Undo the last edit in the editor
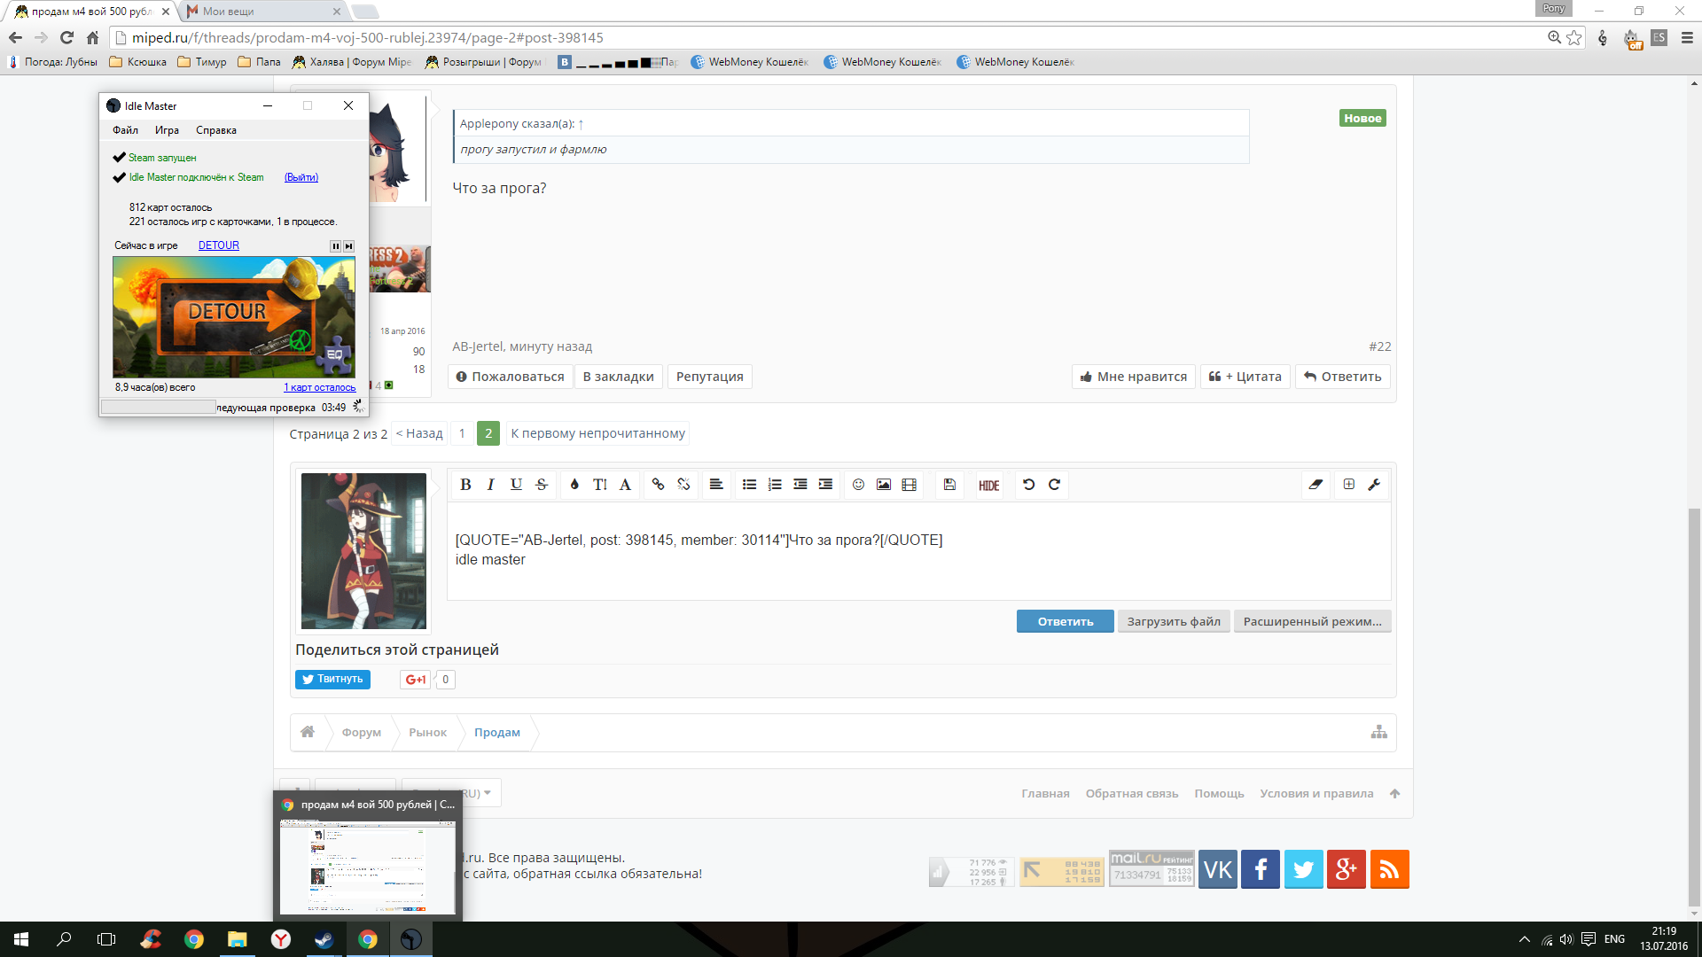This screenshot has width=1702, height=957. pos(1028,485)
